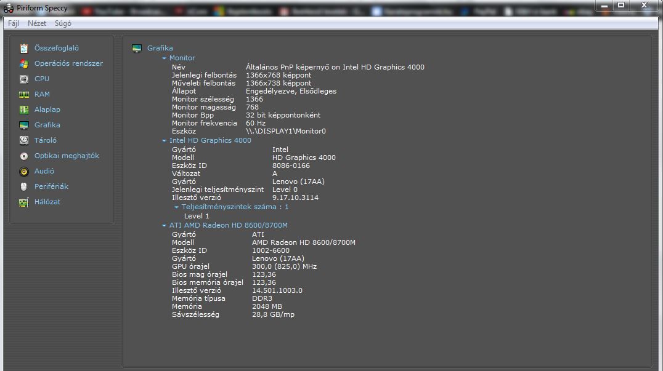Viewport: 663px width, 371px height.
Task: Click the Level 0 performance value
Action: click(285, 189)
